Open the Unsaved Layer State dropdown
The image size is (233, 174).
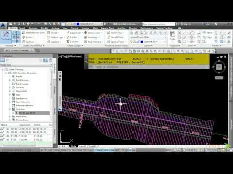click(x=166, y=37)
